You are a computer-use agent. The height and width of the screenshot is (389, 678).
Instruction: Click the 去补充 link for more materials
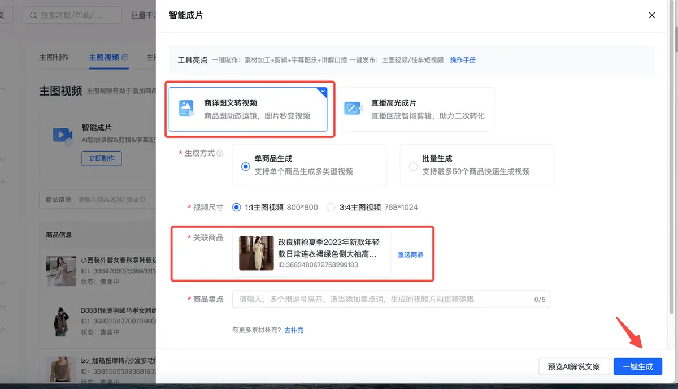click(x=294, y=330)
